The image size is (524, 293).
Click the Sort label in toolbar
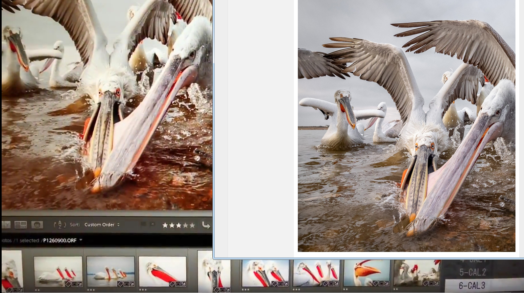pyautogui.click(x=75, y=225)
